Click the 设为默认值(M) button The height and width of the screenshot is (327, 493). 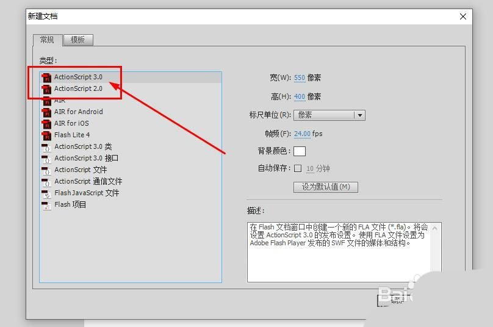click(x=326, y=187)
